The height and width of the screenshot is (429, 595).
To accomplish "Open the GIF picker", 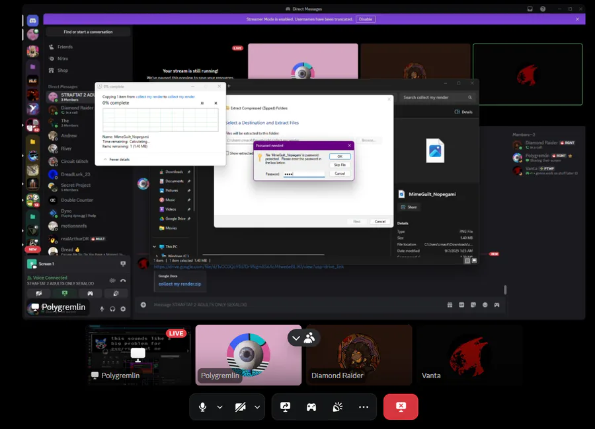I will pyautogui.click(x=461, y=305).
